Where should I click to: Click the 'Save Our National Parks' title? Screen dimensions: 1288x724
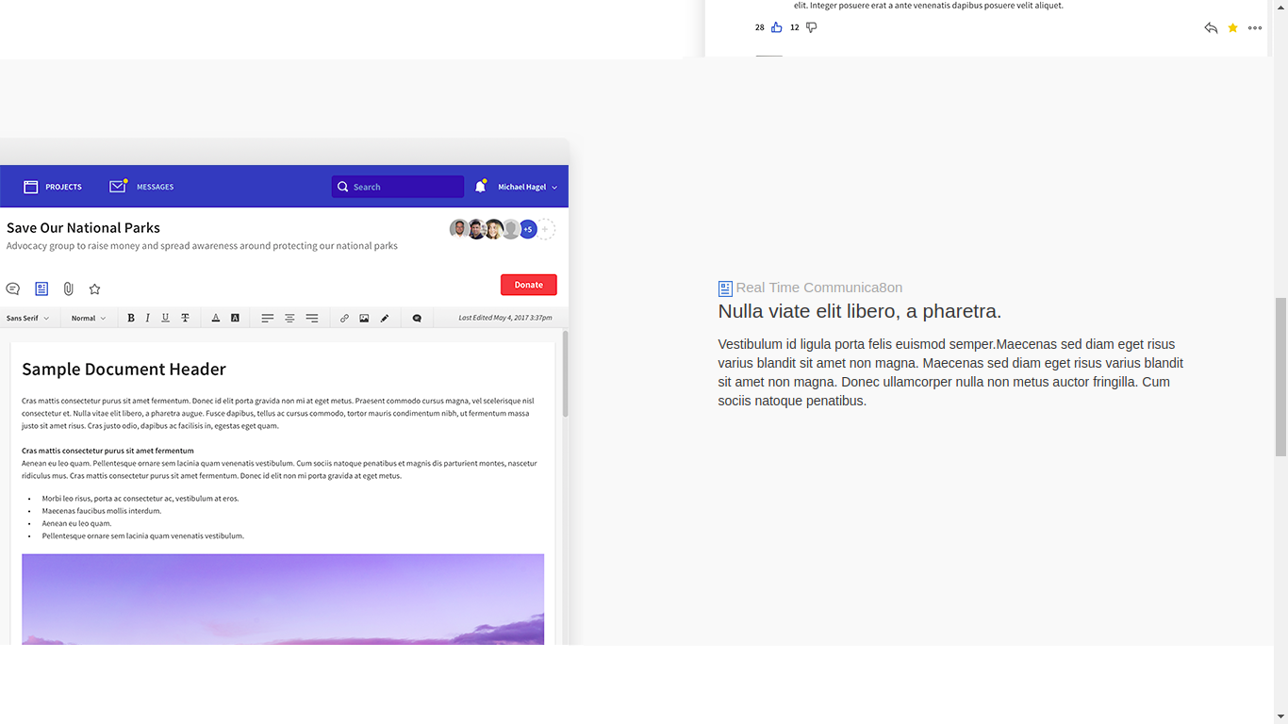[x=83, y=228]
